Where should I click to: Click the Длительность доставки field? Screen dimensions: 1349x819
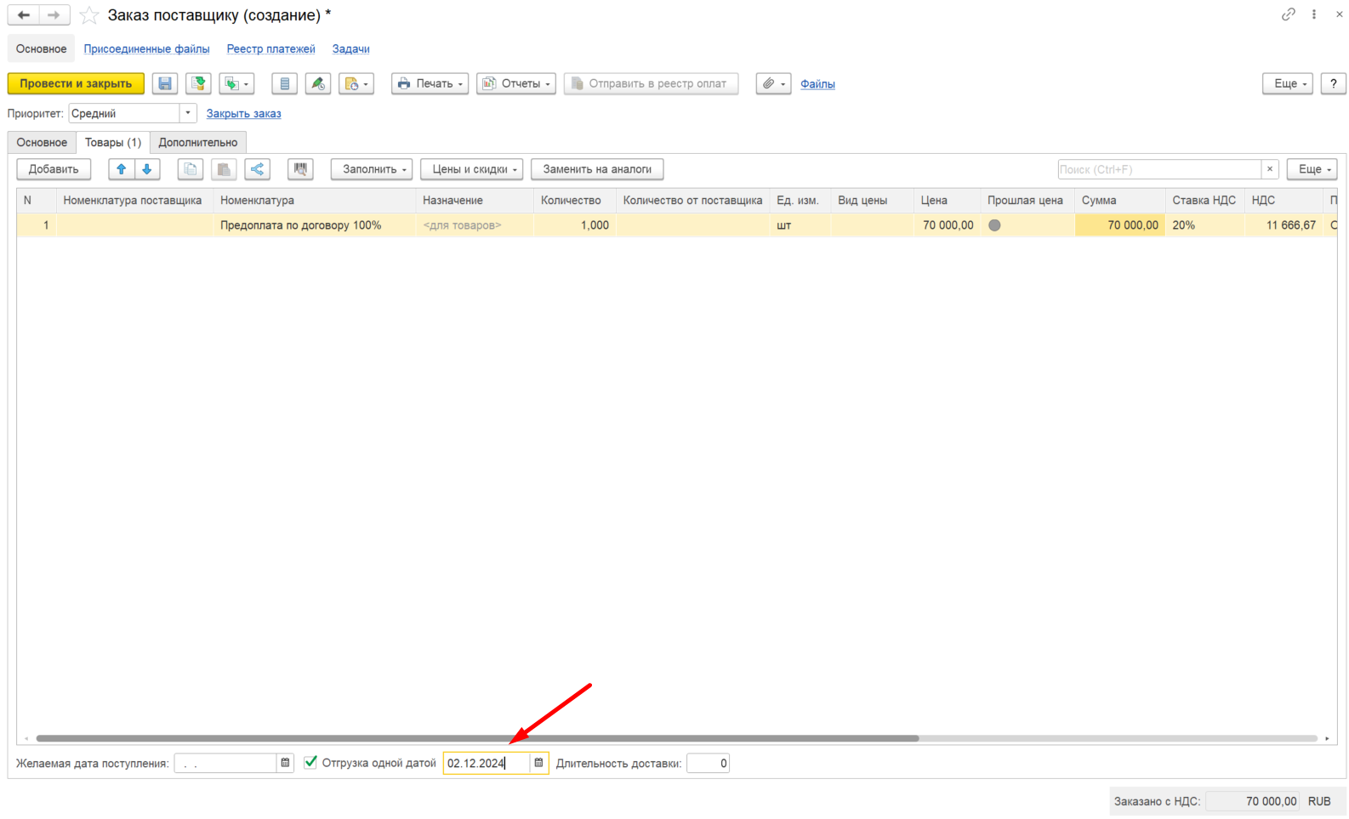(x=708, y=763)
